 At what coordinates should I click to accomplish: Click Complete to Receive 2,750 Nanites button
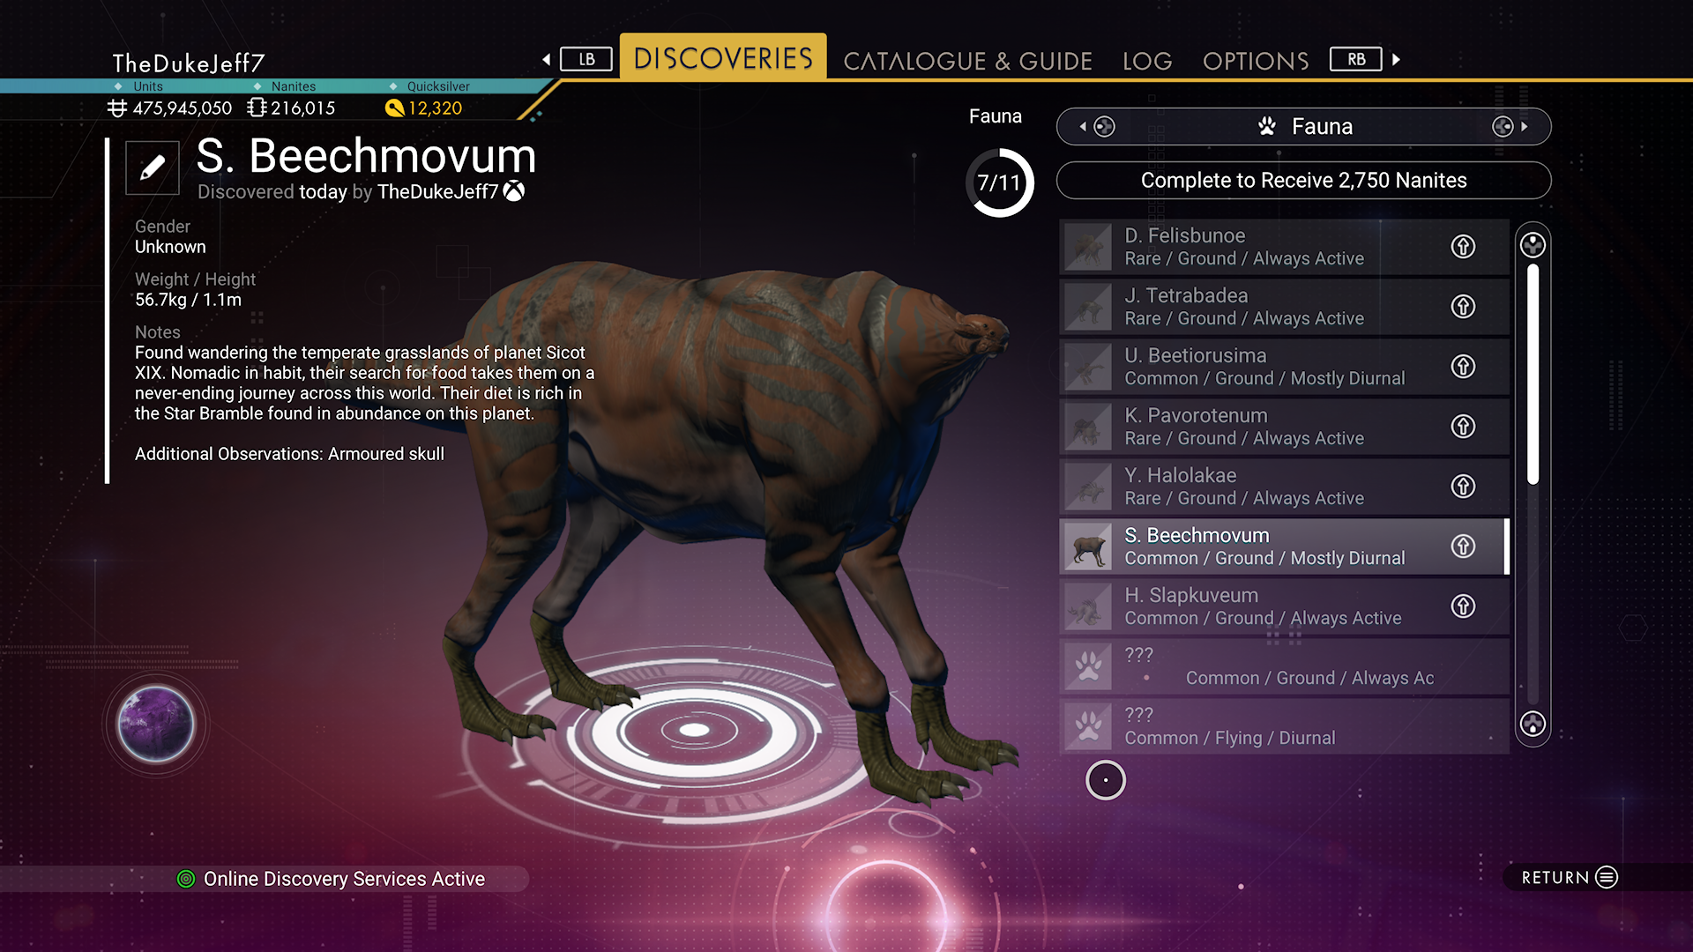pos(1303,181)
